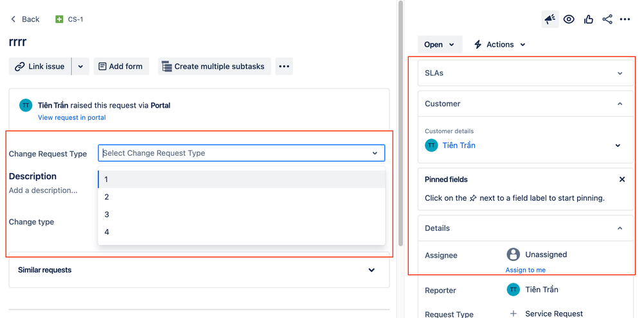
Task: Click the Link issue button
Action: click(40, 66)
